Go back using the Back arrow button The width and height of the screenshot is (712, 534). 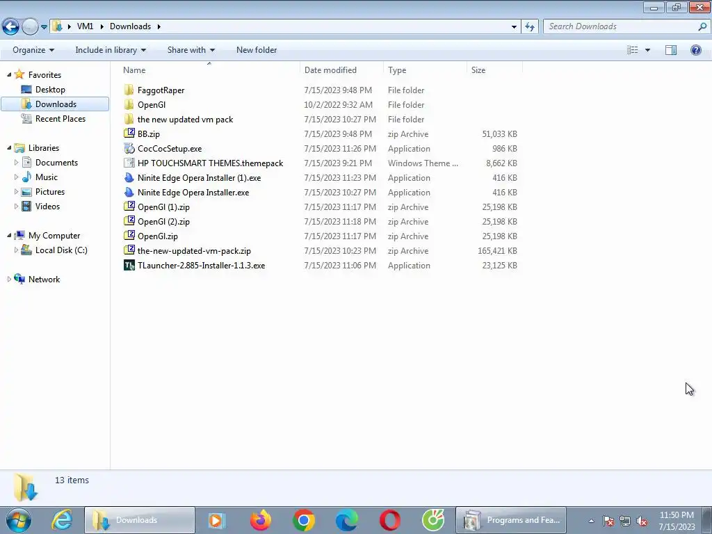[11, 26]
